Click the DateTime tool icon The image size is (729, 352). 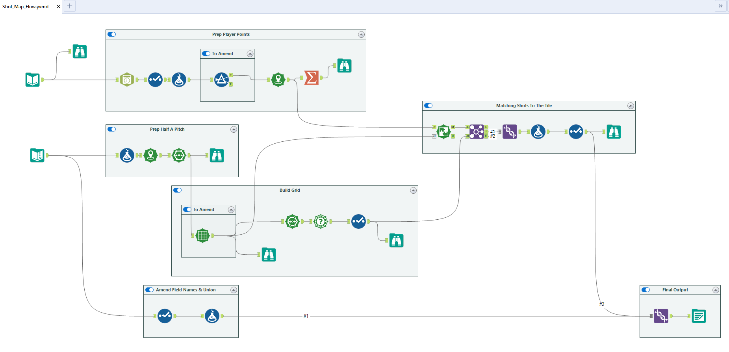(x=127, y=80)
